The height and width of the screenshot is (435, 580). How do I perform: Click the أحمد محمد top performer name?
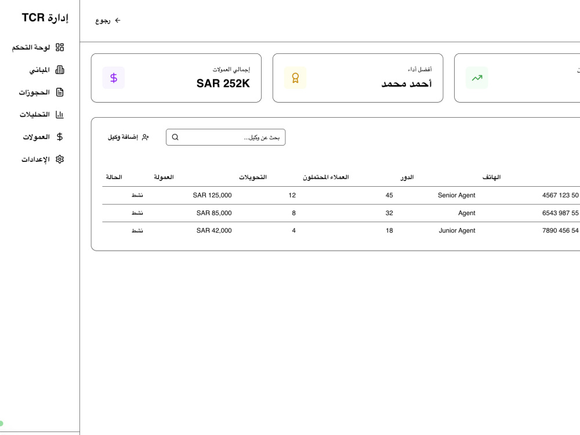[x=407, y=84]
